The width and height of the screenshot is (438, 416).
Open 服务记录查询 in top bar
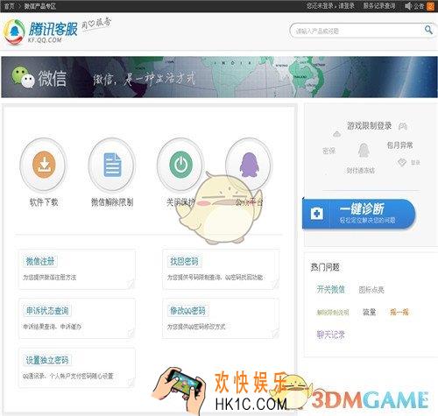pos(379,6)
